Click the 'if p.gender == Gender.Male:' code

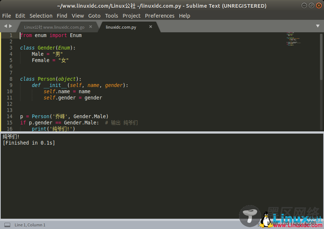point(60,123)
